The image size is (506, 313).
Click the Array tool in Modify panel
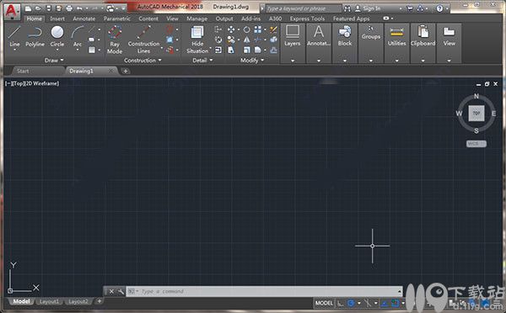click(258, 29)
